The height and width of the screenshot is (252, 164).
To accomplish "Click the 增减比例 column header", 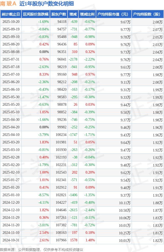I will (x=87, y=14).
